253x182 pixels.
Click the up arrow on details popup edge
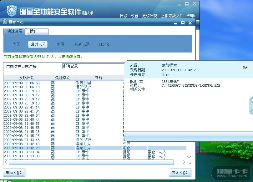pyautogui.click(x=251, y=100)
